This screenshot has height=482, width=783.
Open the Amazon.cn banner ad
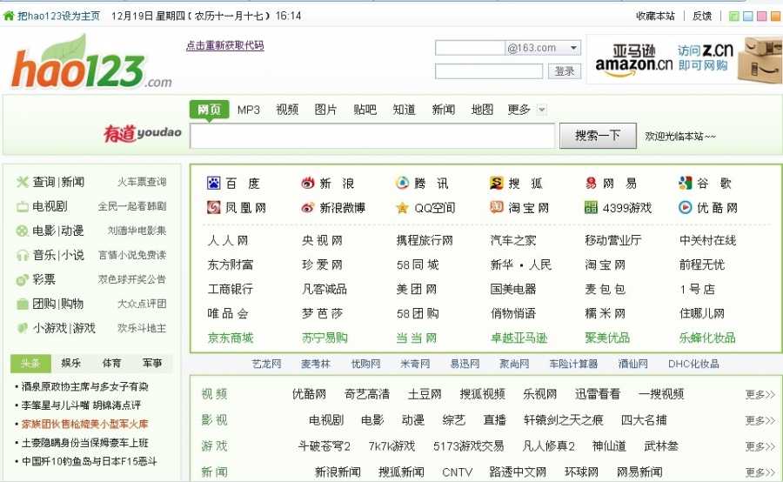click(685, 59)
